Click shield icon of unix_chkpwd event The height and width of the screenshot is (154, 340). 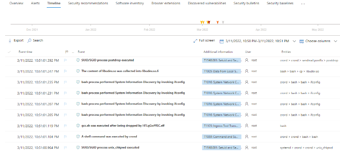(78, 148)
